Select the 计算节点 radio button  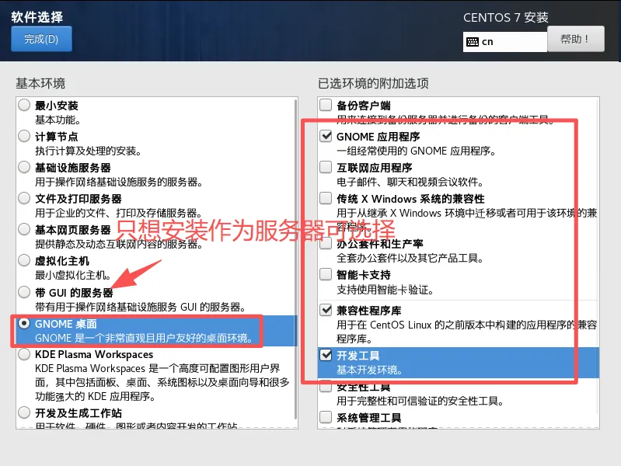click(x=24, y=136)
